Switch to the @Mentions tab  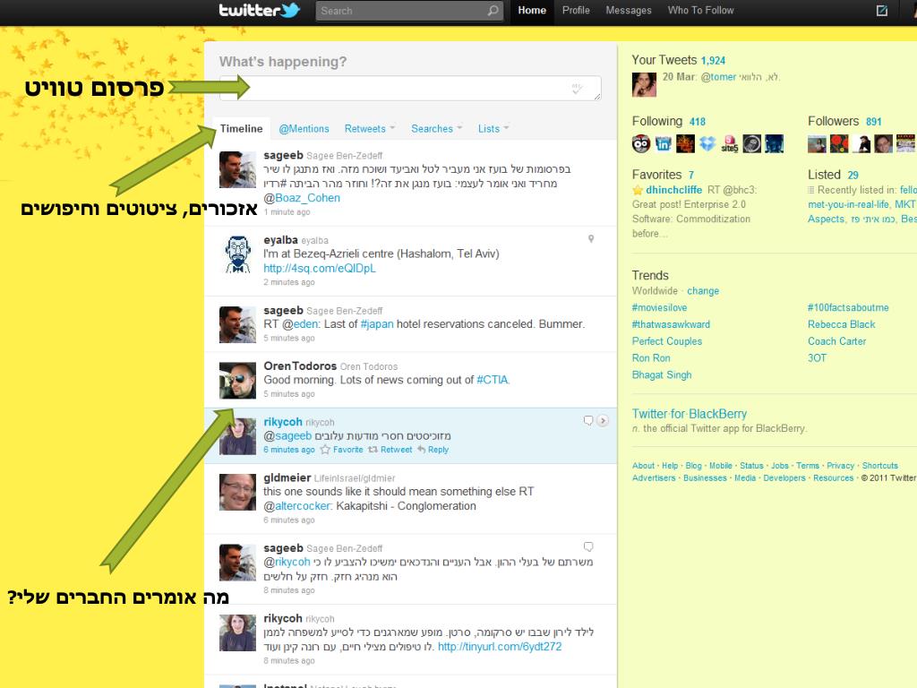(x=304, y=129)
